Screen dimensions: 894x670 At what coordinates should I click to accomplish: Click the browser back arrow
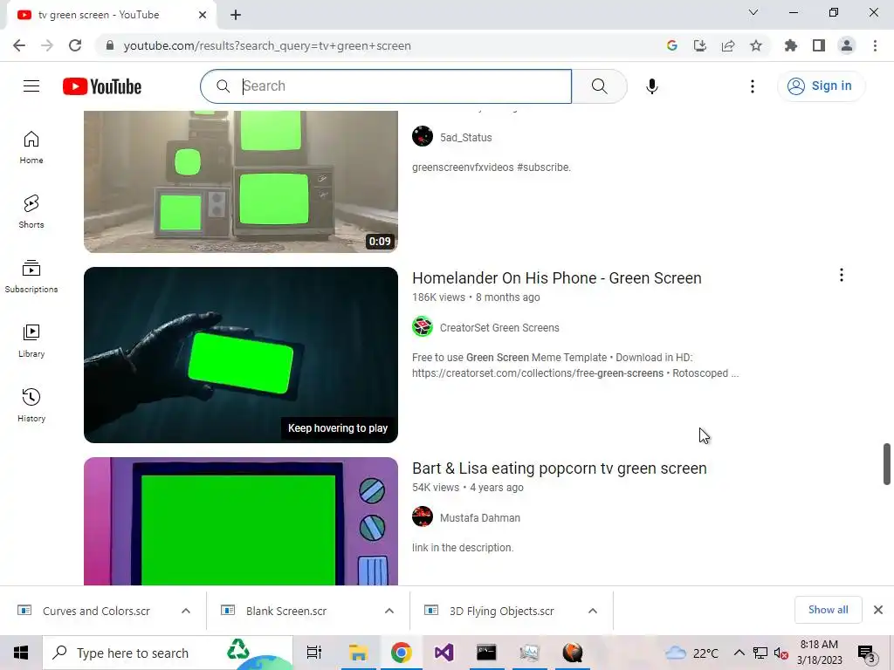19,45
